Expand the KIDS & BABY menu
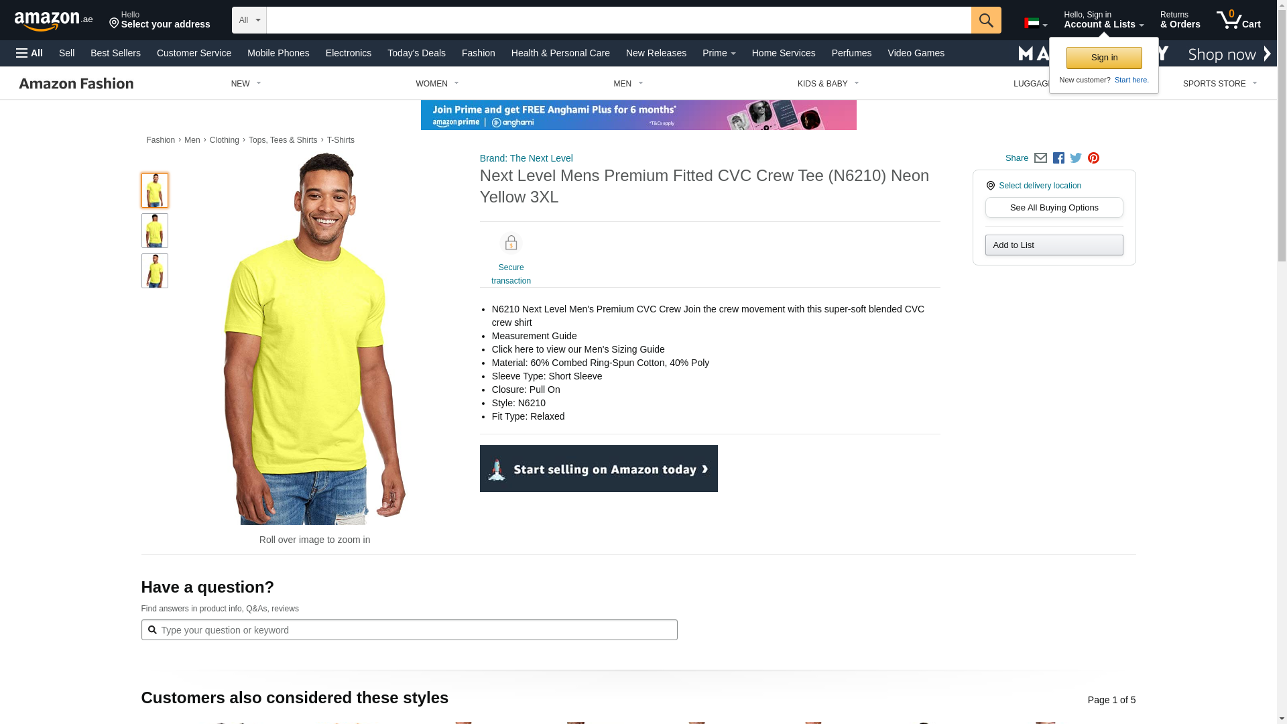1287x724 pixels. coord(828,84)
